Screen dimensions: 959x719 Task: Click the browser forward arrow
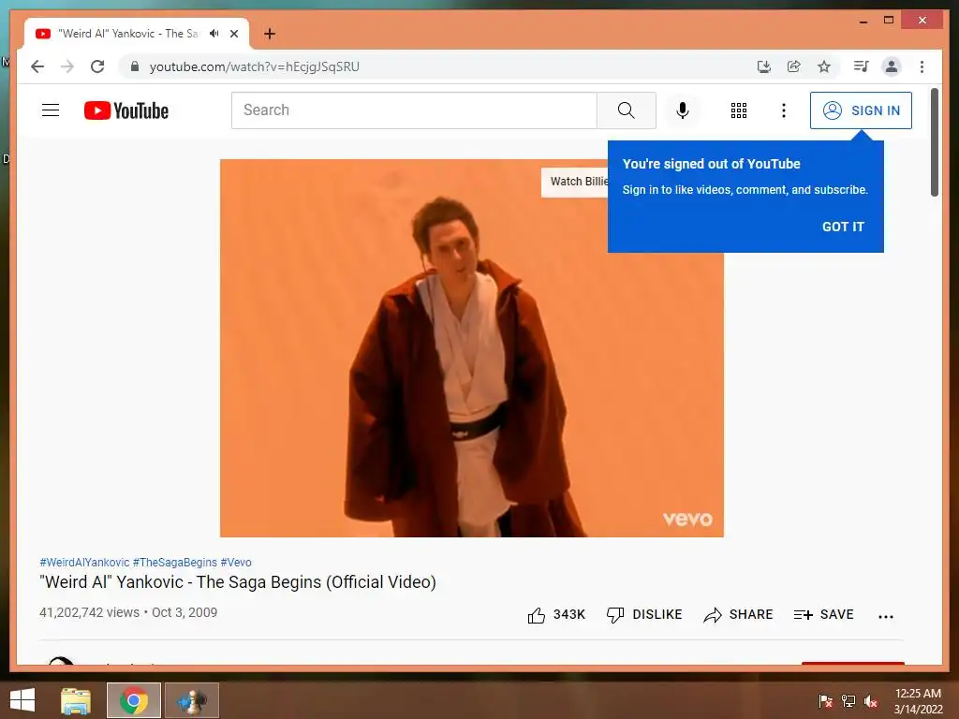click(67, 66)
